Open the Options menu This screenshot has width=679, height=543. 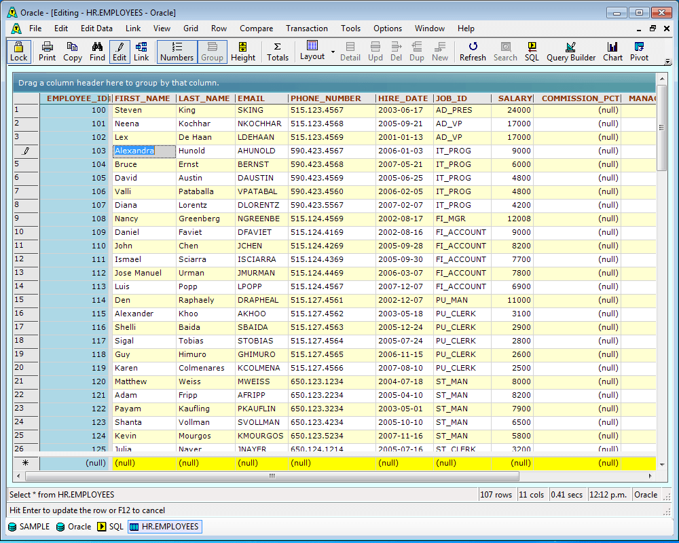tap(388, 29)
